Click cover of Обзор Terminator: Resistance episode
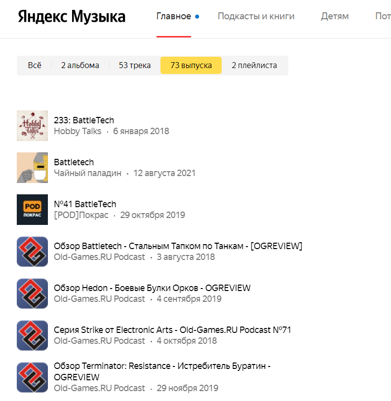The height and width of the screenshot is (401, 391). click(x=32, y=377)
